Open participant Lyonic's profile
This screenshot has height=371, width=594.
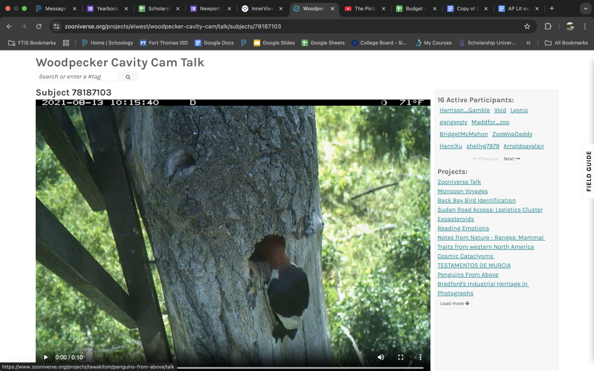[519, 110]
